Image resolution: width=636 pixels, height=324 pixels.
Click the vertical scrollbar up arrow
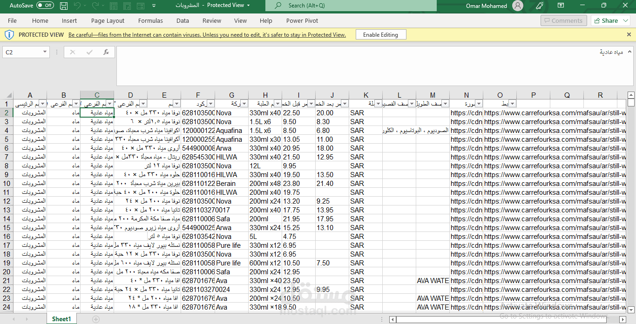pyautogui.click(x=631, y=95)
